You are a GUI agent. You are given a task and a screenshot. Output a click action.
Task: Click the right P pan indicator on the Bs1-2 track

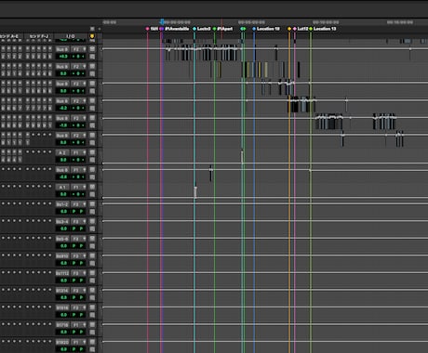(82, 212)
